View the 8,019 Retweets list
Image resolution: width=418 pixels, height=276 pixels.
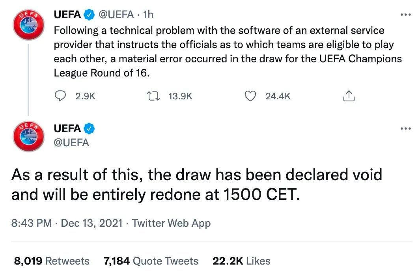point(52,261)
